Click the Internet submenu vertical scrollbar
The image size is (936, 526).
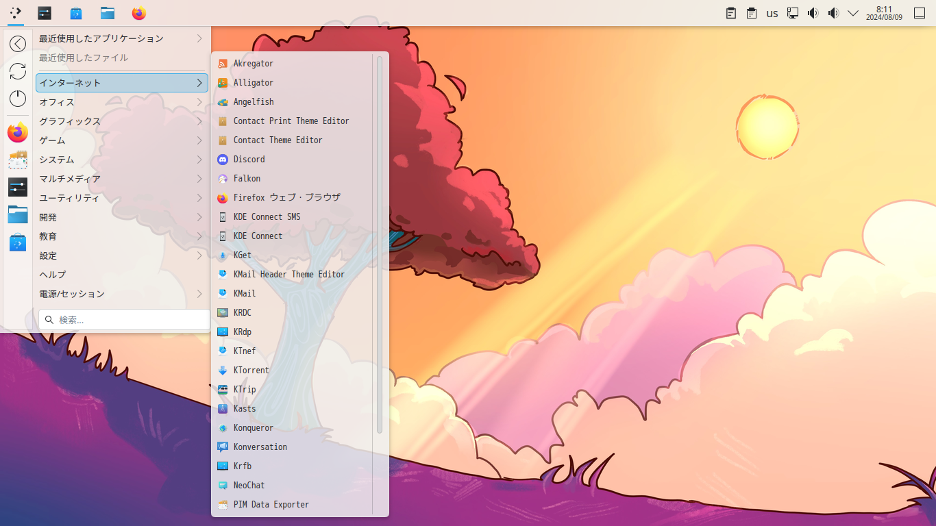click(380, 244)
